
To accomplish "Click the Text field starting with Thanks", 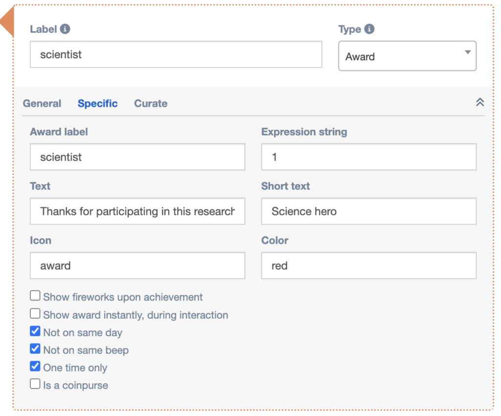I will pyautogui.click(x=137, y=211).
